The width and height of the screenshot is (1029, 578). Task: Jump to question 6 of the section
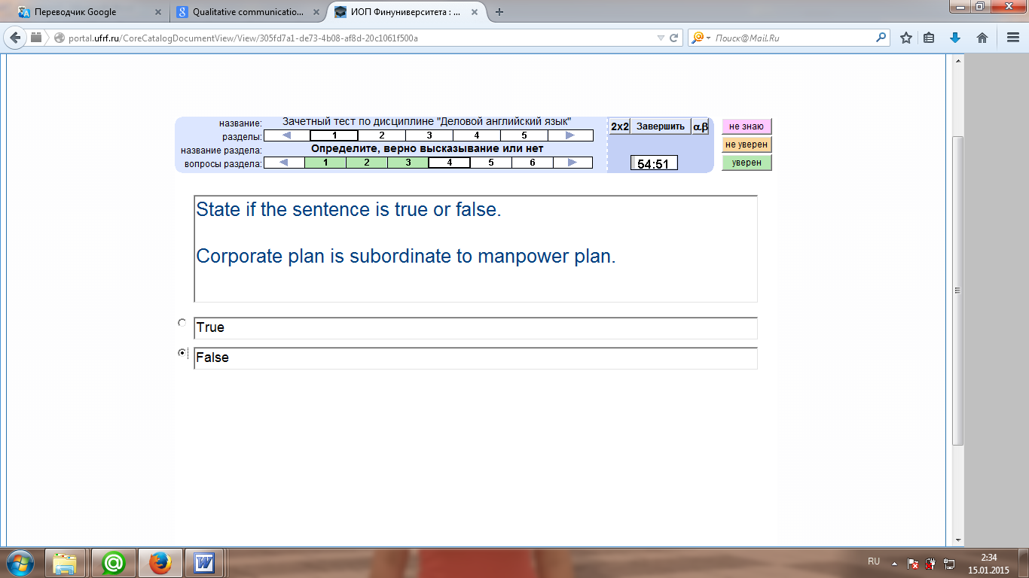(x=532, y=163)
